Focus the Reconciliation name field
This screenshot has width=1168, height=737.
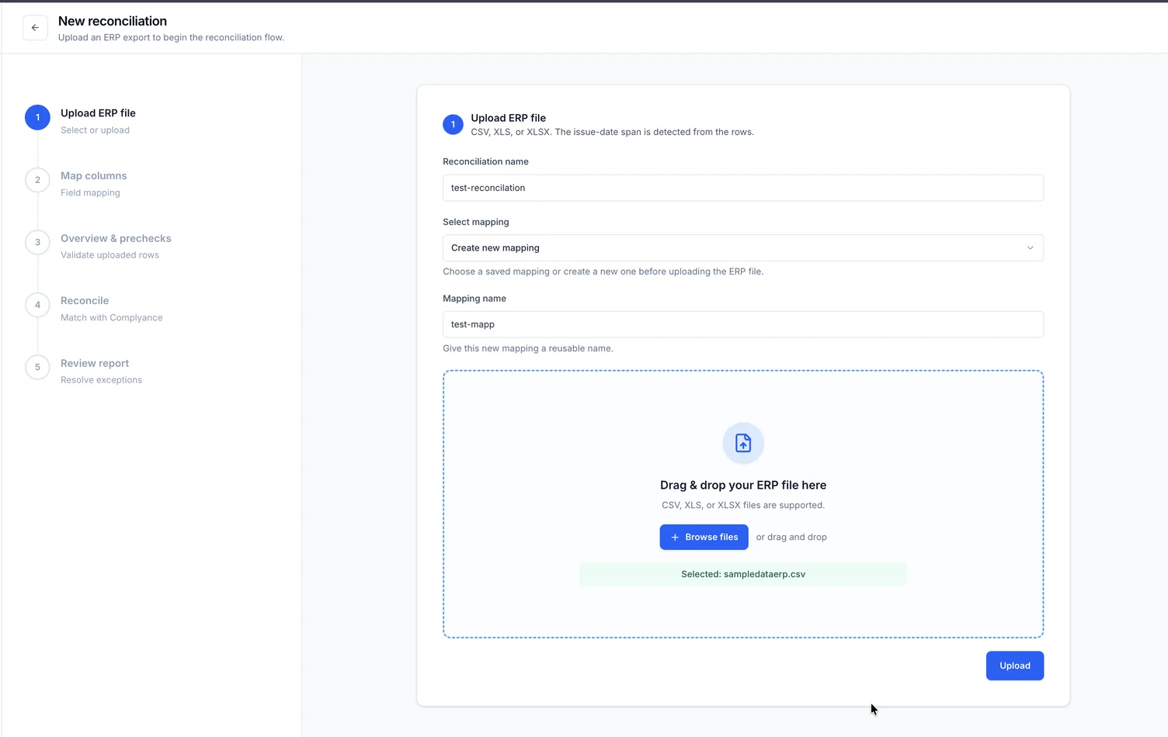[743, 188]
